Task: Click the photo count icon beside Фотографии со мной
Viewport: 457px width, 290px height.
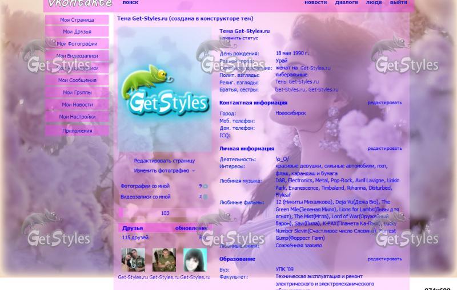Action: click(205, 186)
